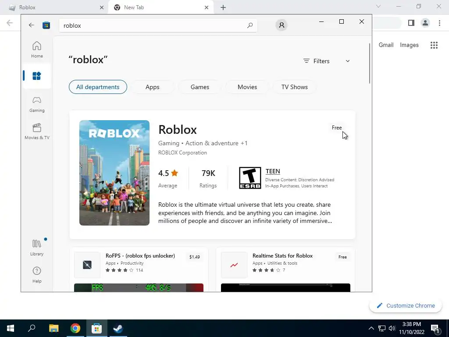Viewport: 449px width, 337px height.
Task: Open the Chrome tab search chevron
Action: tap(378, 6)
